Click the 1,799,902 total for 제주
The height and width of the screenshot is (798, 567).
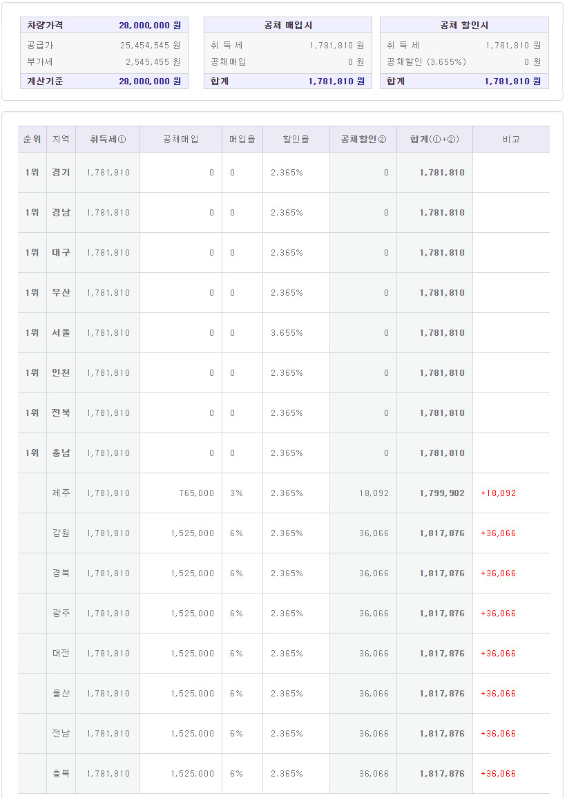[x=442, y=493]
